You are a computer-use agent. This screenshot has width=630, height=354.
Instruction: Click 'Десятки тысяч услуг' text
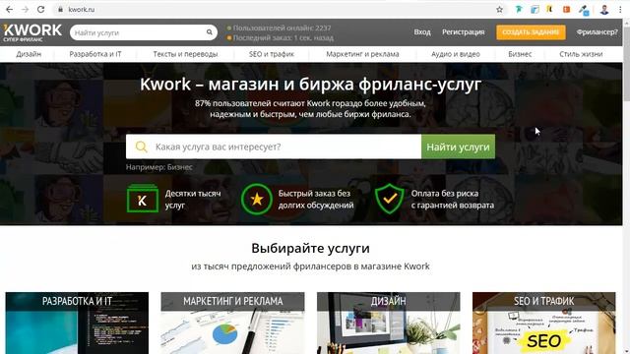193,199
